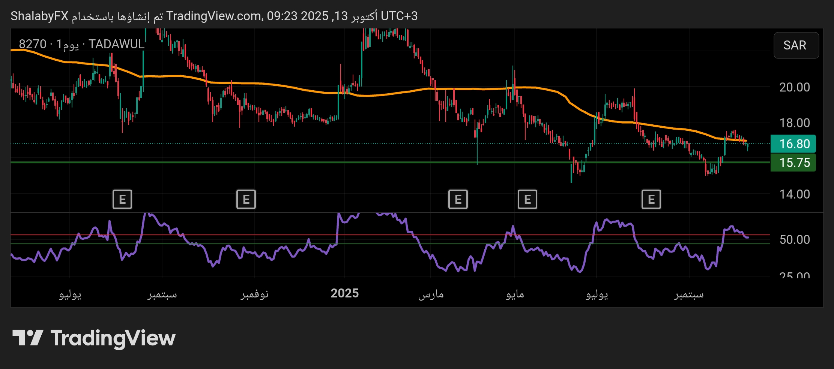Click the ShalabyFX TradingView.com header text
834x369 pixels.
[x=214, y=16]
